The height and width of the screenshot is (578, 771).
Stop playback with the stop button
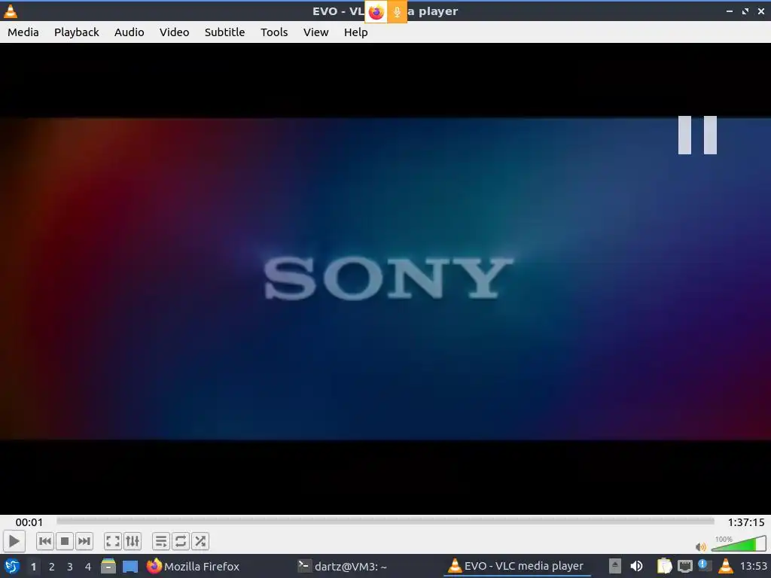tap(65, 542)
